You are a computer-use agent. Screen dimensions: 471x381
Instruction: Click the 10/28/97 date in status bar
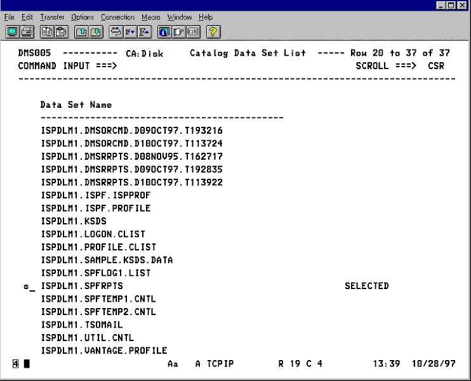[434, 364]
